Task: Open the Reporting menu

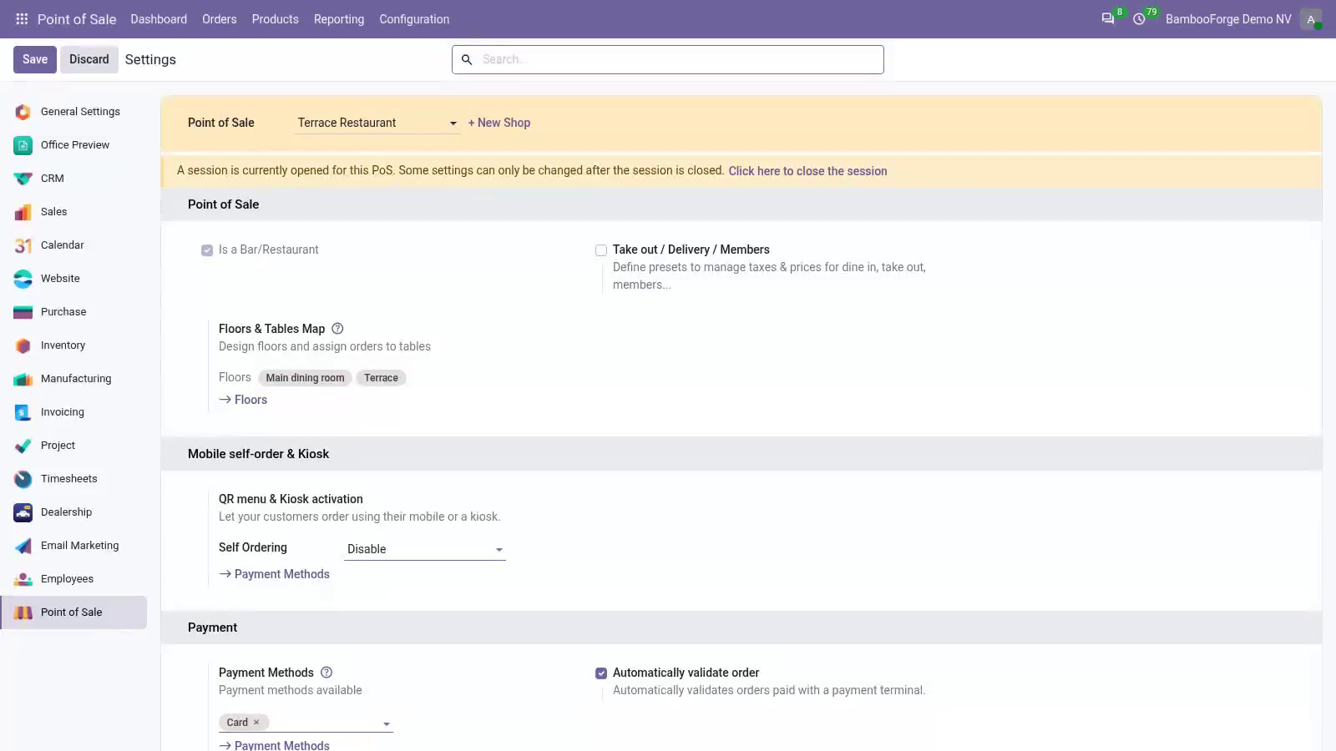Action: point(339,18)
